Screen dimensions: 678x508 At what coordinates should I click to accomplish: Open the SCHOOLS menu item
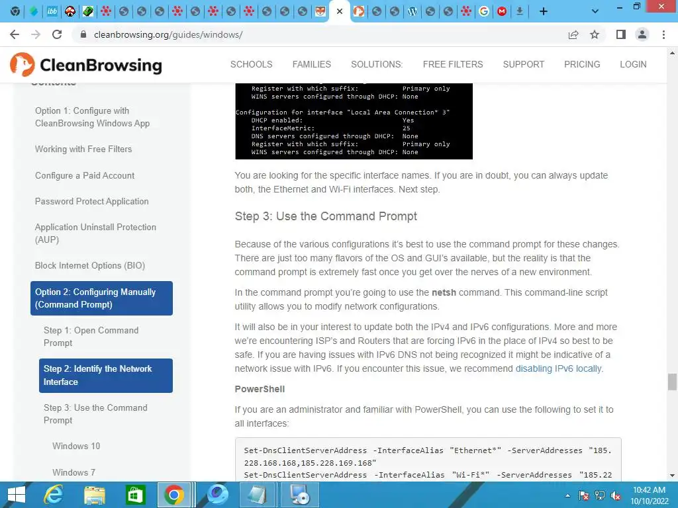coord(251,64)
